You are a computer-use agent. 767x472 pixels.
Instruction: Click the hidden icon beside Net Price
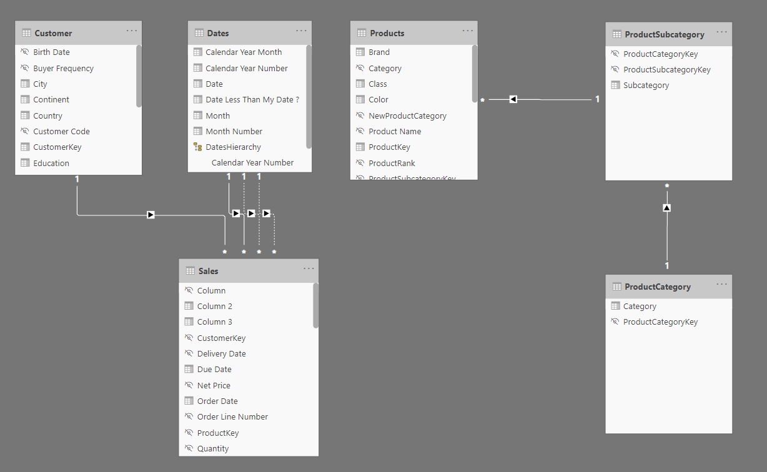189,385
